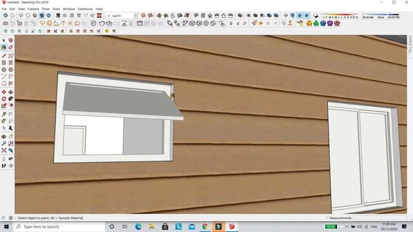The width and height of the screenshot is (413, 232).
Task: Choose the Make Component tool
Action: pyautogui.click(x=10, y=40)
